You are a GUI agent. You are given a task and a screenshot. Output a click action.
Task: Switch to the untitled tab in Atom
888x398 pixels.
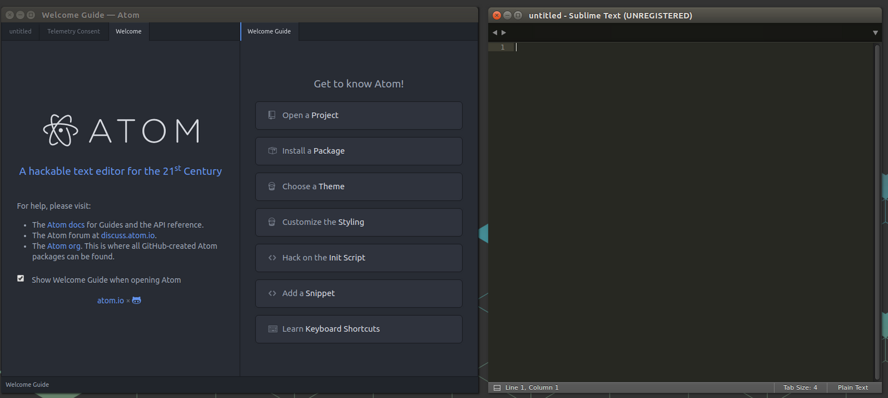[20, 31]
